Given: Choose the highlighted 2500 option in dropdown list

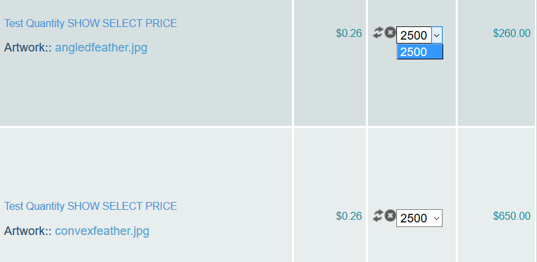Looking at the screenshot, I should (x=420, y=52).
